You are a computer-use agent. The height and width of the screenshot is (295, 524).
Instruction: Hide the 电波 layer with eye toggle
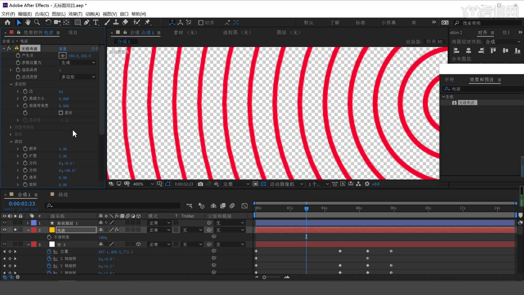(4, 230)
